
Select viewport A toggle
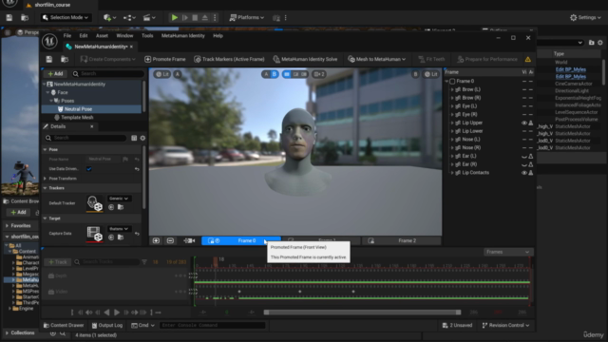266,74
